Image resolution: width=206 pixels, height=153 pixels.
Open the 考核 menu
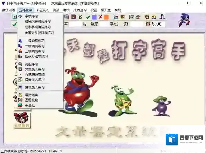(66, 10)
